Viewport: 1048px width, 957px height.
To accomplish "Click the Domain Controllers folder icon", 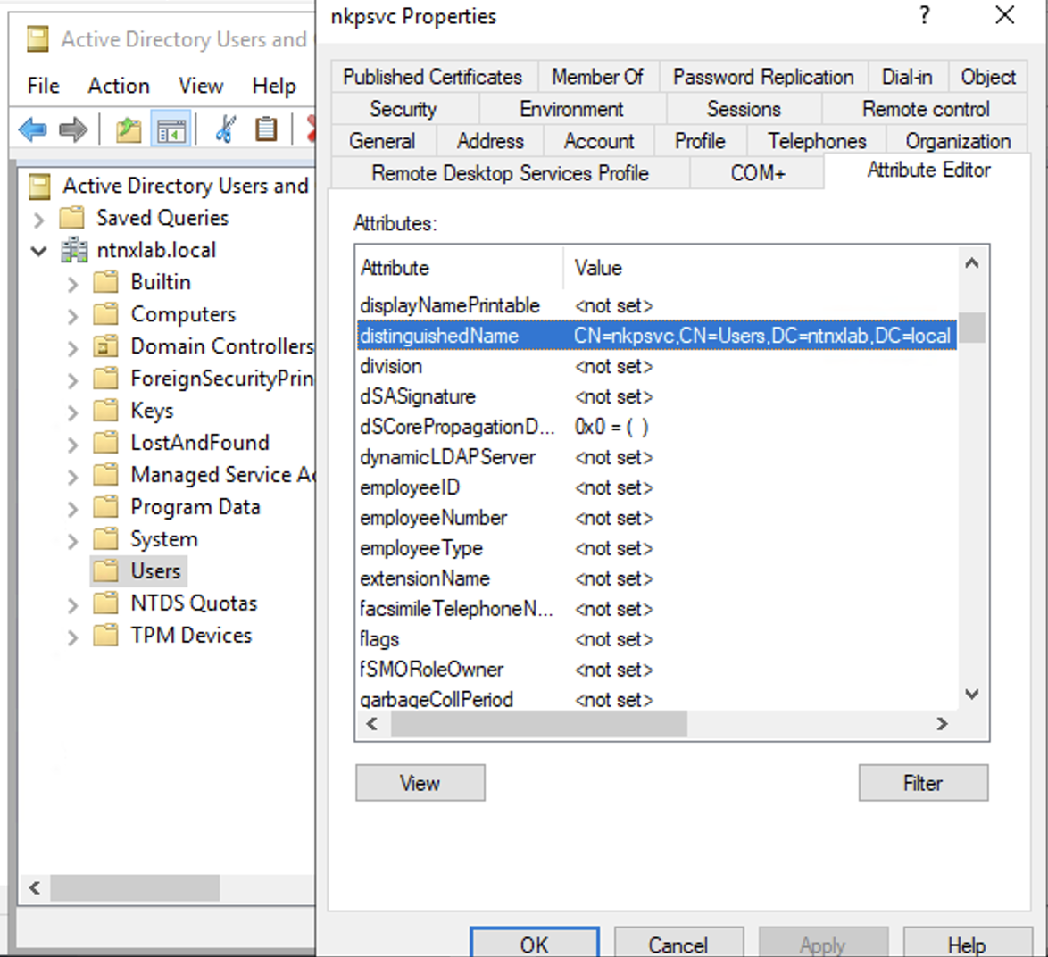I will (106, 346).
